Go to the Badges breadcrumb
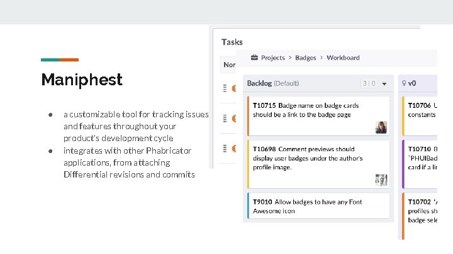This screenshot has width=453, height=254. point(306,58)
